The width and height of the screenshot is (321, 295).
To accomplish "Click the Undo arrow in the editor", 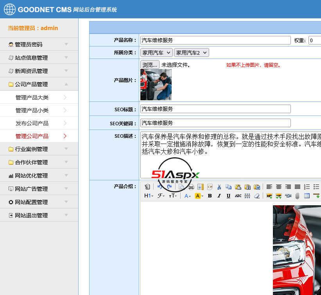I will 160,187.
